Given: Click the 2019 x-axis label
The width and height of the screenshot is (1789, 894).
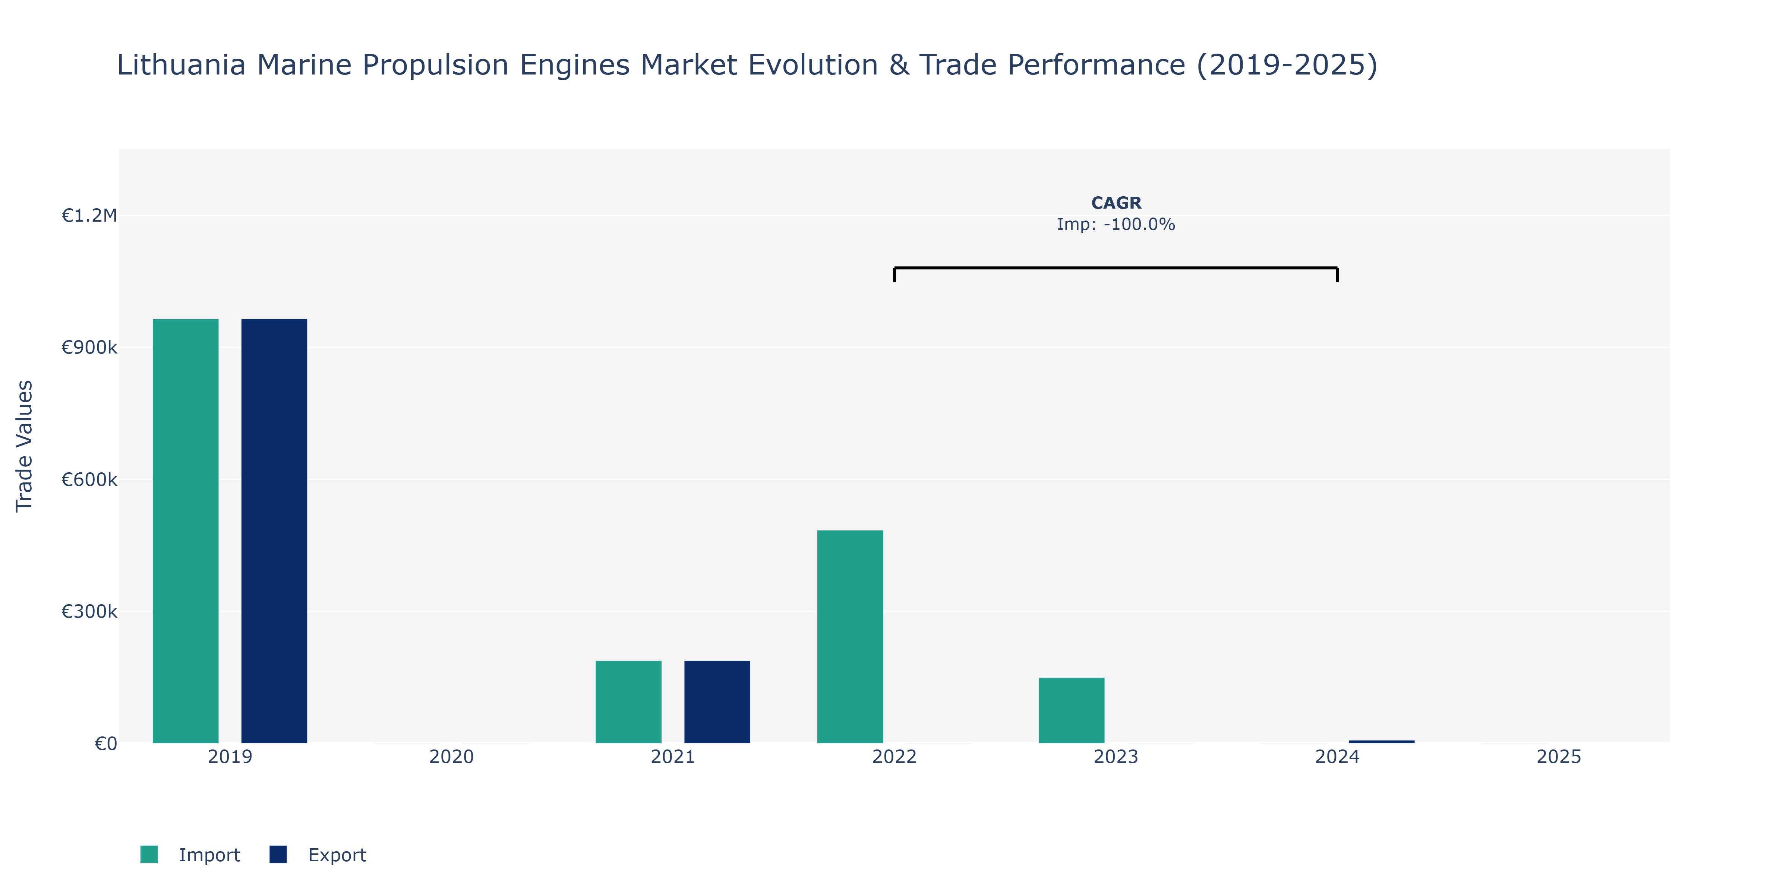Looking at the screenshot, I should (230, 757).
